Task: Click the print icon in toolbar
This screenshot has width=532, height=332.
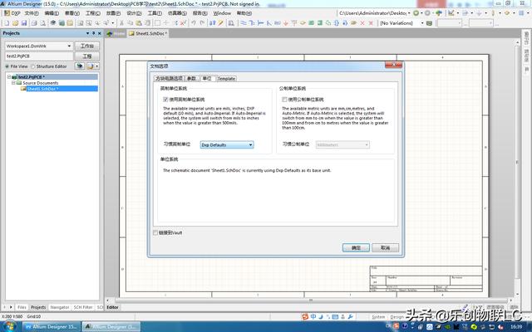Action: point(34,23)
